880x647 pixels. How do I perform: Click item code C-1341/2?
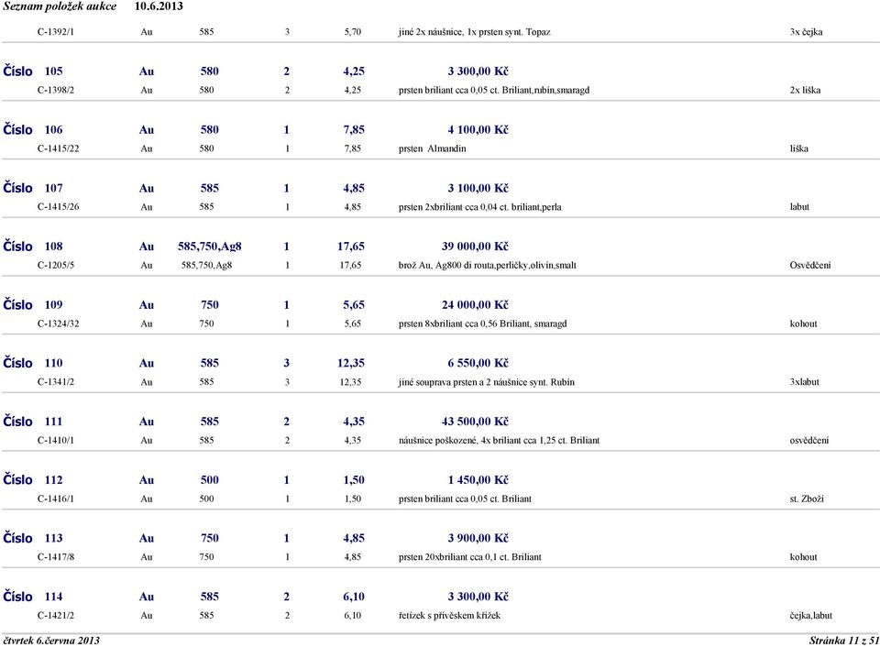coord(56,381)
